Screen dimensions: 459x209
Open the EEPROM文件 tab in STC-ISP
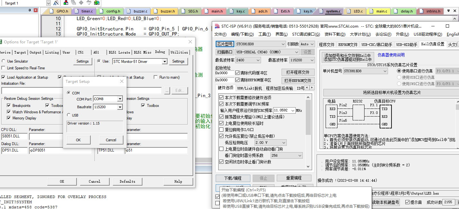[348, 45]
